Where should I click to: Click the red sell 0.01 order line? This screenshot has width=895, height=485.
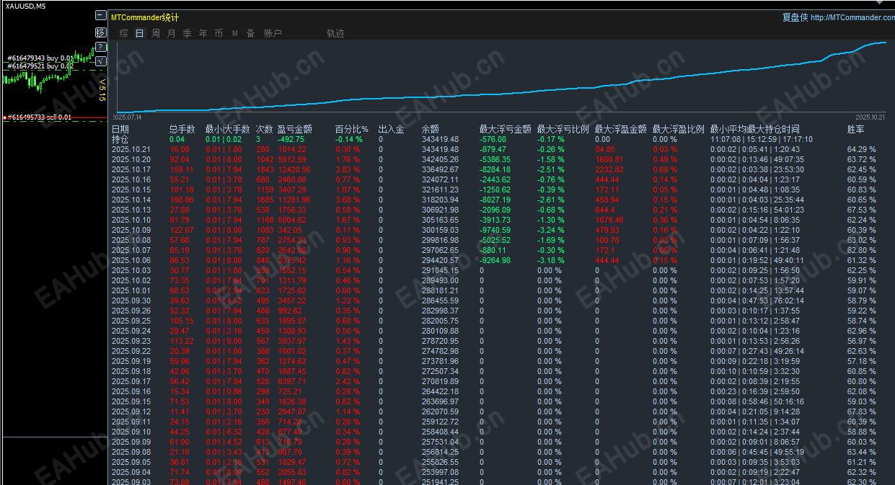tap(54, 117)
